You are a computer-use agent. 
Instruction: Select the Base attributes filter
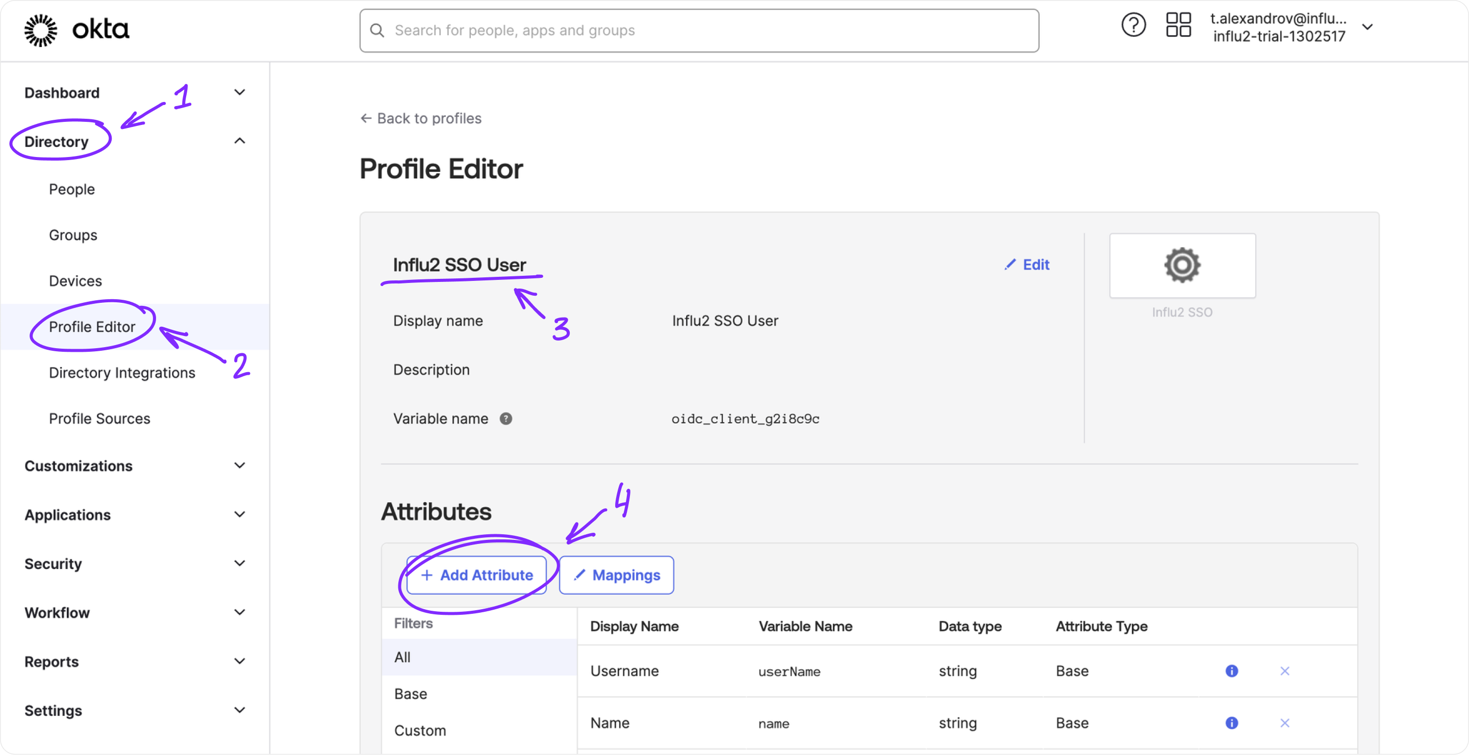click(x=479, y=694)
